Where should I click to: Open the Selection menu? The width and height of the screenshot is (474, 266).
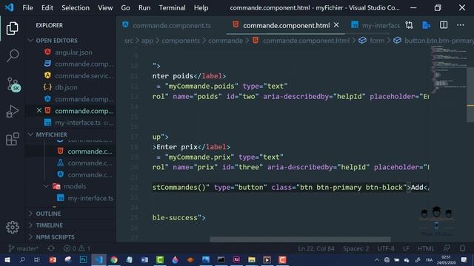(x=76, y=8)
